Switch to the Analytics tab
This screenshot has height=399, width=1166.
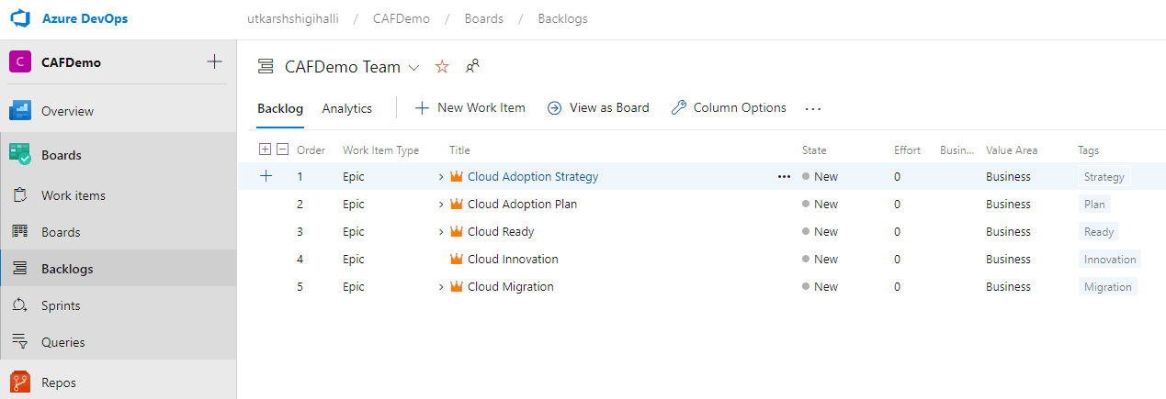pyautogui.click(x=346, y=108)
